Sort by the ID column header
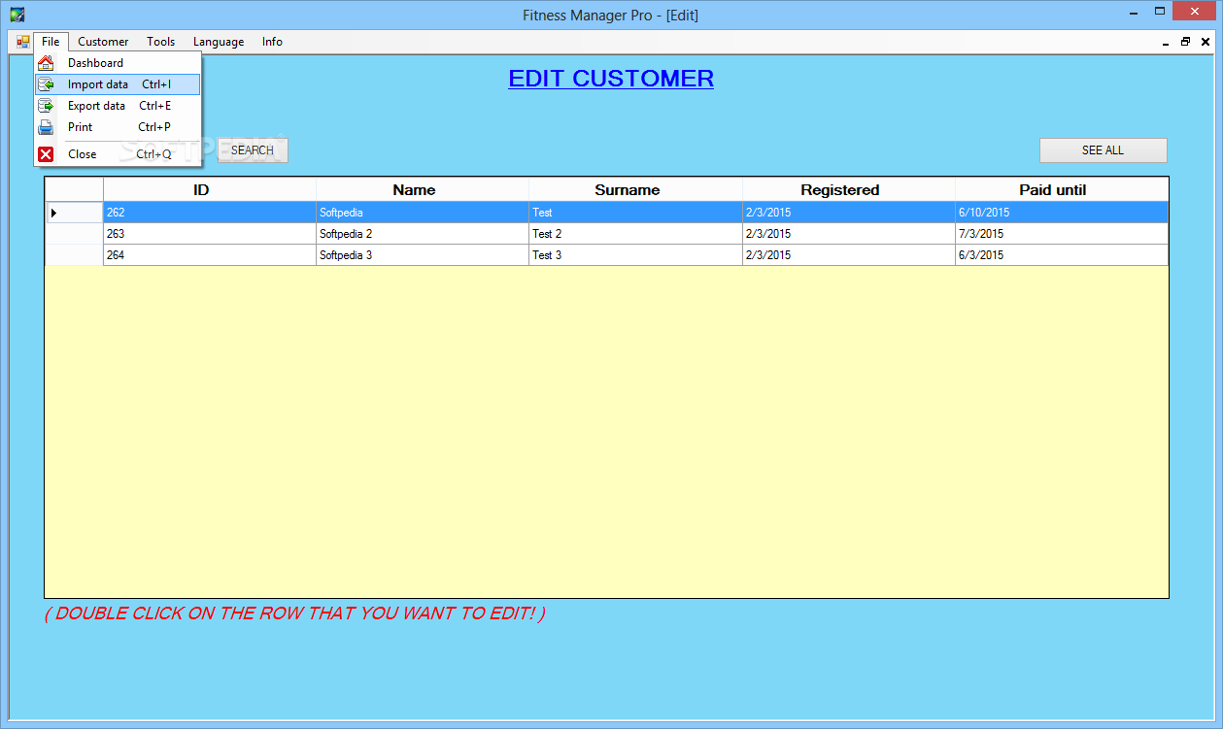 tap(210, 190)
